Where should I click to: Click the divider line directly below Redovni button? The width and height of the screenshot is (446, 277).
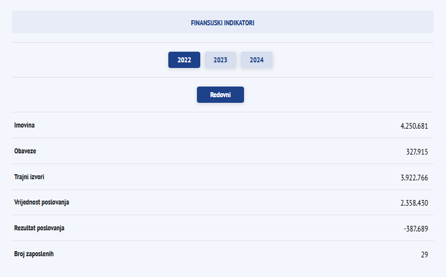coord(223,112)
